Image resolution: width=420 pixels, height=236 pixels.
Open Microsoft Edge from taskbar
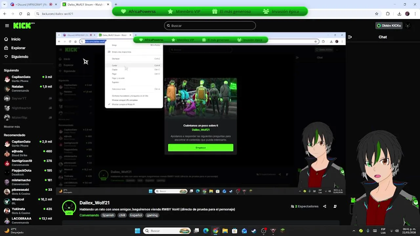(x=206, y=231)
